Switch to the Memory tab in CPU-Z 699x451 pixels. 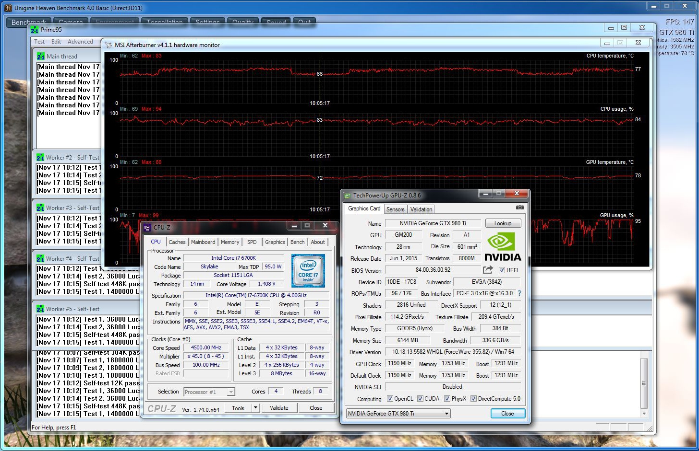click(230, 242)
